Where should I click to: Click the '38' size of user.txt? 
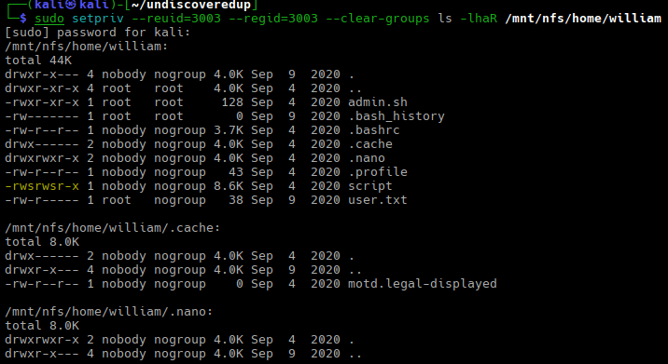tap(236, 200)
